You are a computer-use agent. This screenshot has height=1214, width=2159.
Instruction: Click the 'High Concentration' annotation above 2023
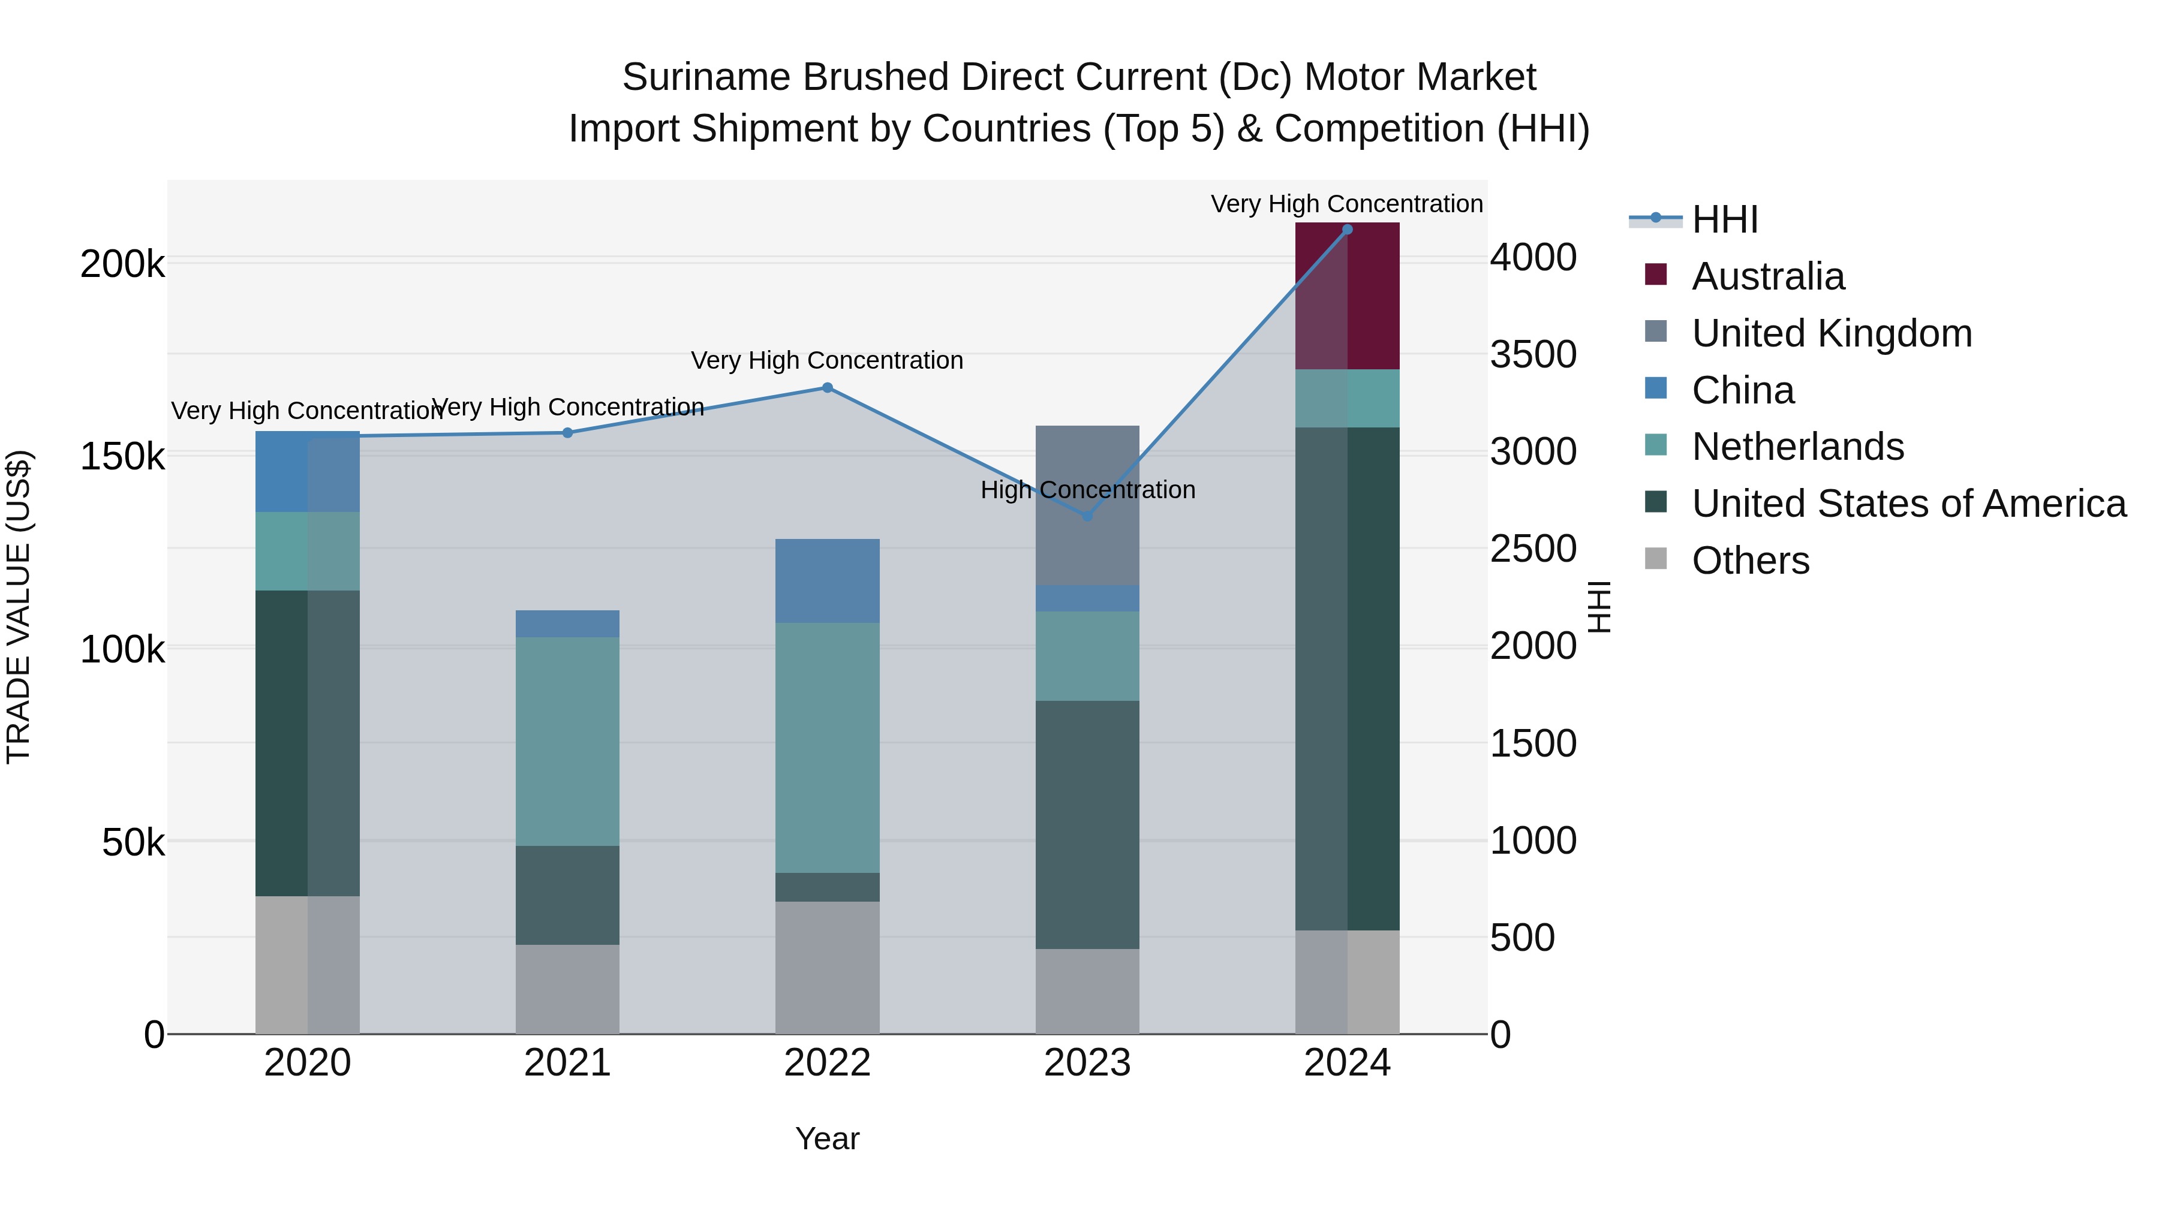point(1088,490)
